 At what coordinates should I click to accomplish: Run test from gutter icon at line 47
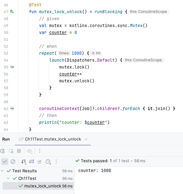click(12, 12)
